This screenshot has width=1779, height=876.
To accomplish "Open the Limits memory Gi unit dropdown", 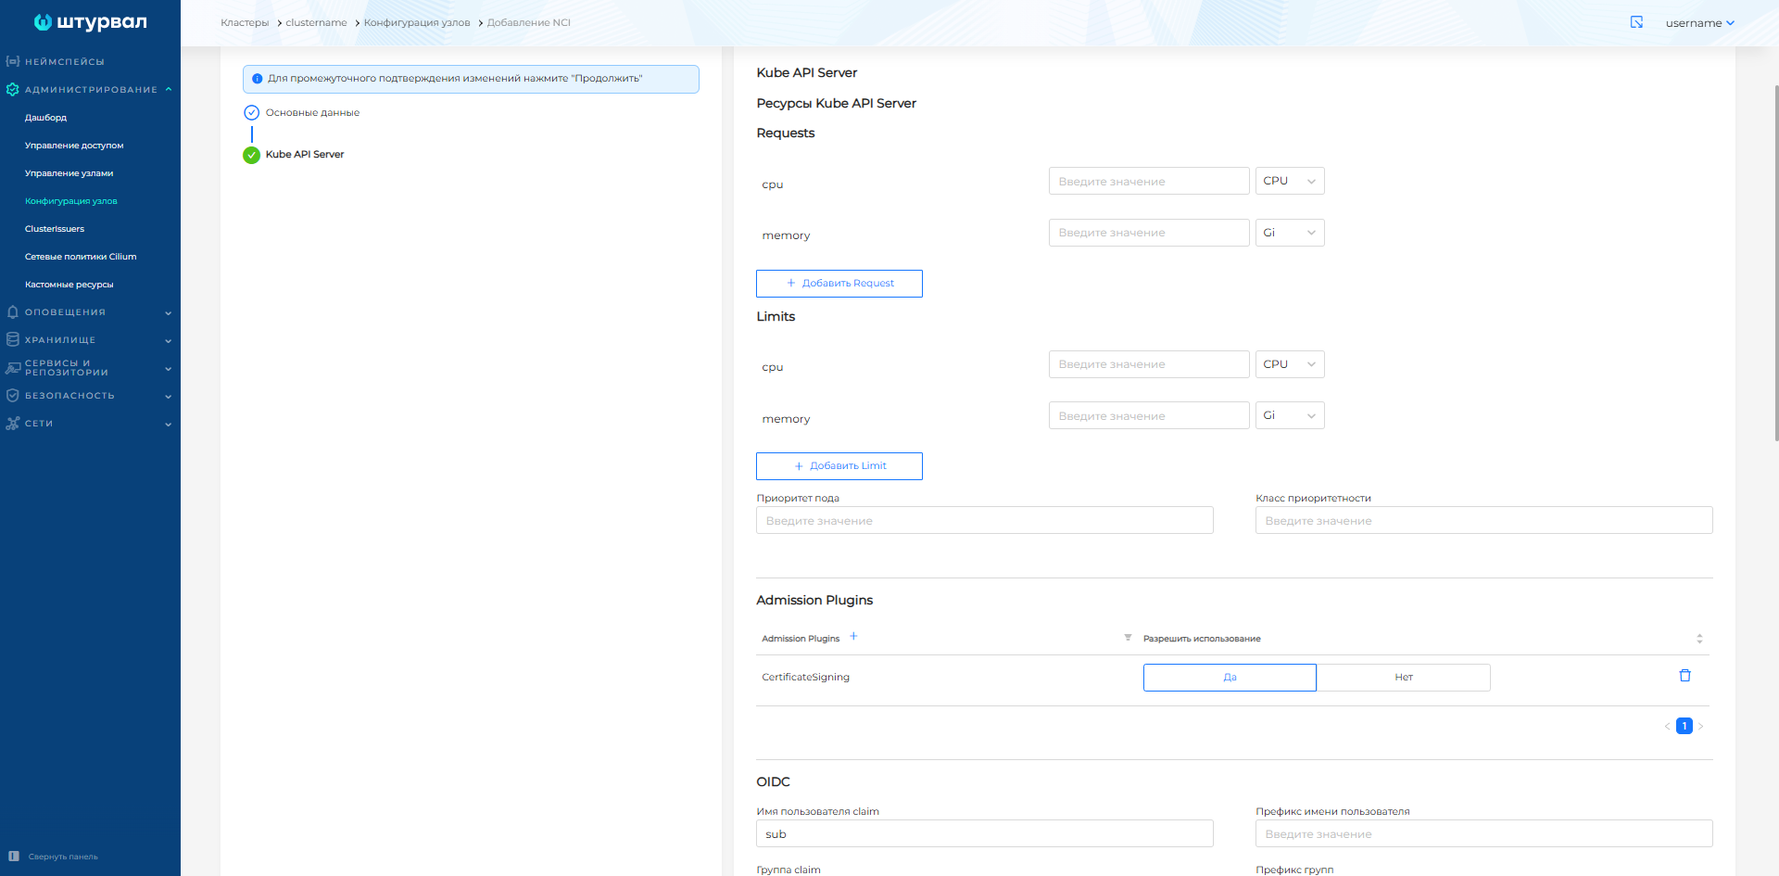I will 1289,415.
